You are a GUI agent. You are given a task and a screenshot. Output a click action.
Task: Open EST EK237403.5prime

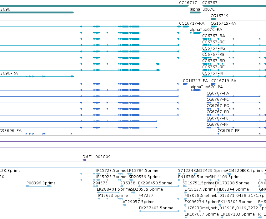[156, 208]
